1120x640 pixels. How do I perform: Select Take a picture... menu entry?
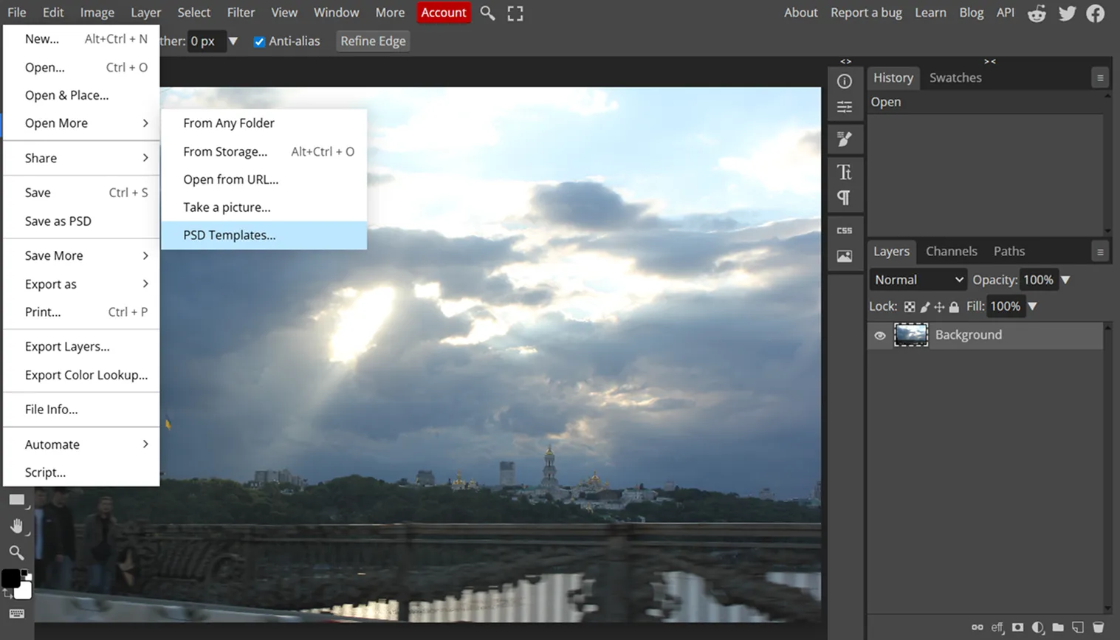(x=264, y=207)
